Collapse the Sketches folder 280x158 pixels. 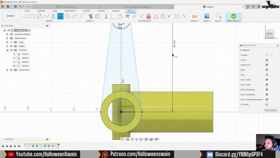(7, 50)
